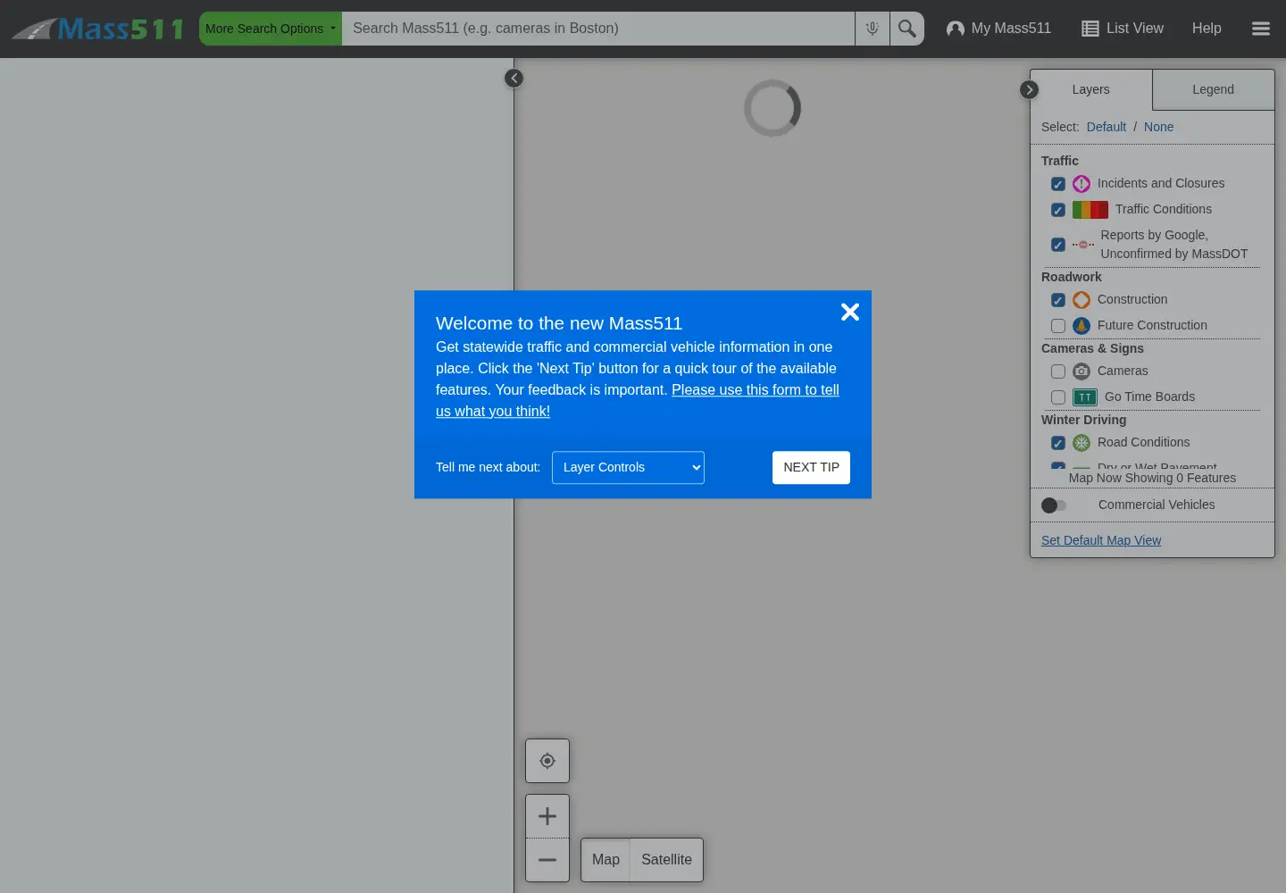1286x893 pixels.
Task: Uncheck Reports by Google layer
Action: pyautogui.click(x=1058, y=245)
